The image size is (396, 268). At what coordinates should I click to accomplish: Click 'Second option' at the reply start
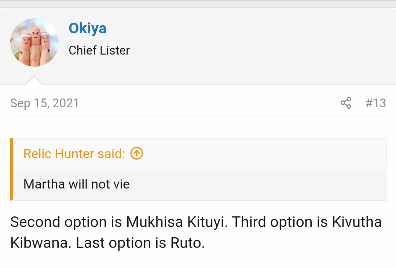coord(59,222)
